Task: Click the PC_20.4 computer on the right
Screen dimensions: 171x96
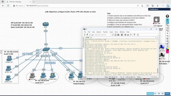Action: (x=162, y=47)
